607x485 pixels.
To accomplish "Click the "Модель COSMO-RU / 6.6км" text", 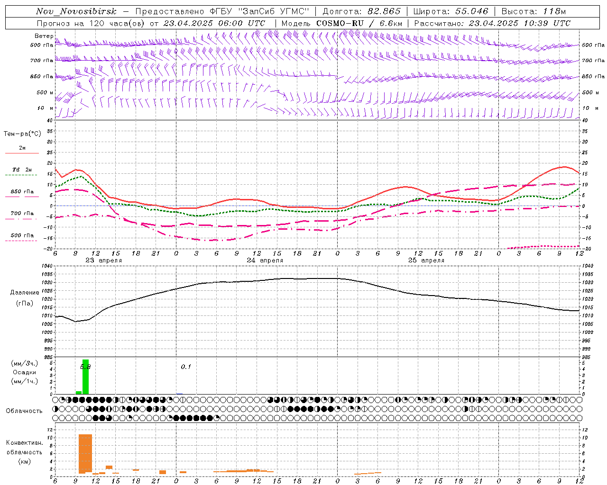I will pos(342,23).
